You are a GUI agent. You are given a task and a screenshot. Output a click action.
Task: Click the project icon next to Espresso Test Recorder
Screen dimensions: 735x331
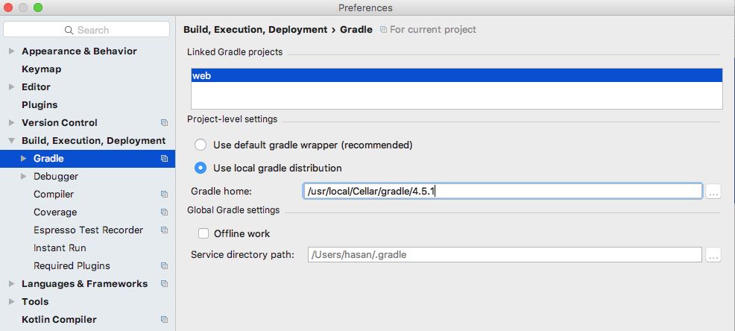164,230
